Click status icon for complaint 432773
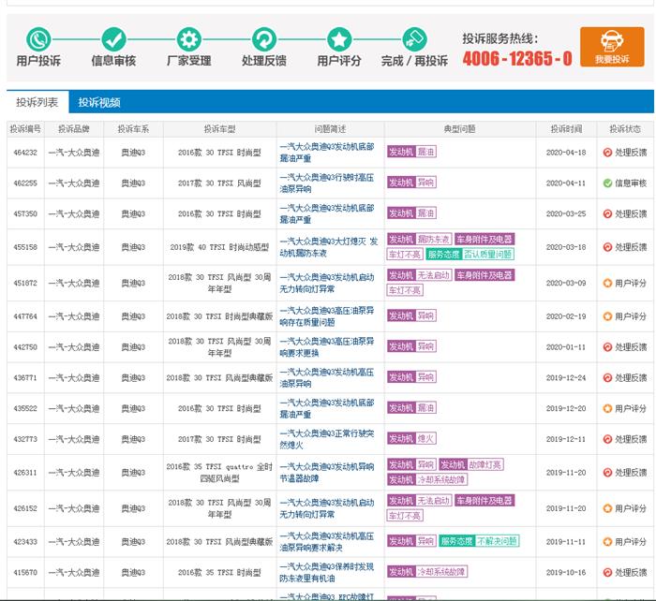 coord(607,439)
